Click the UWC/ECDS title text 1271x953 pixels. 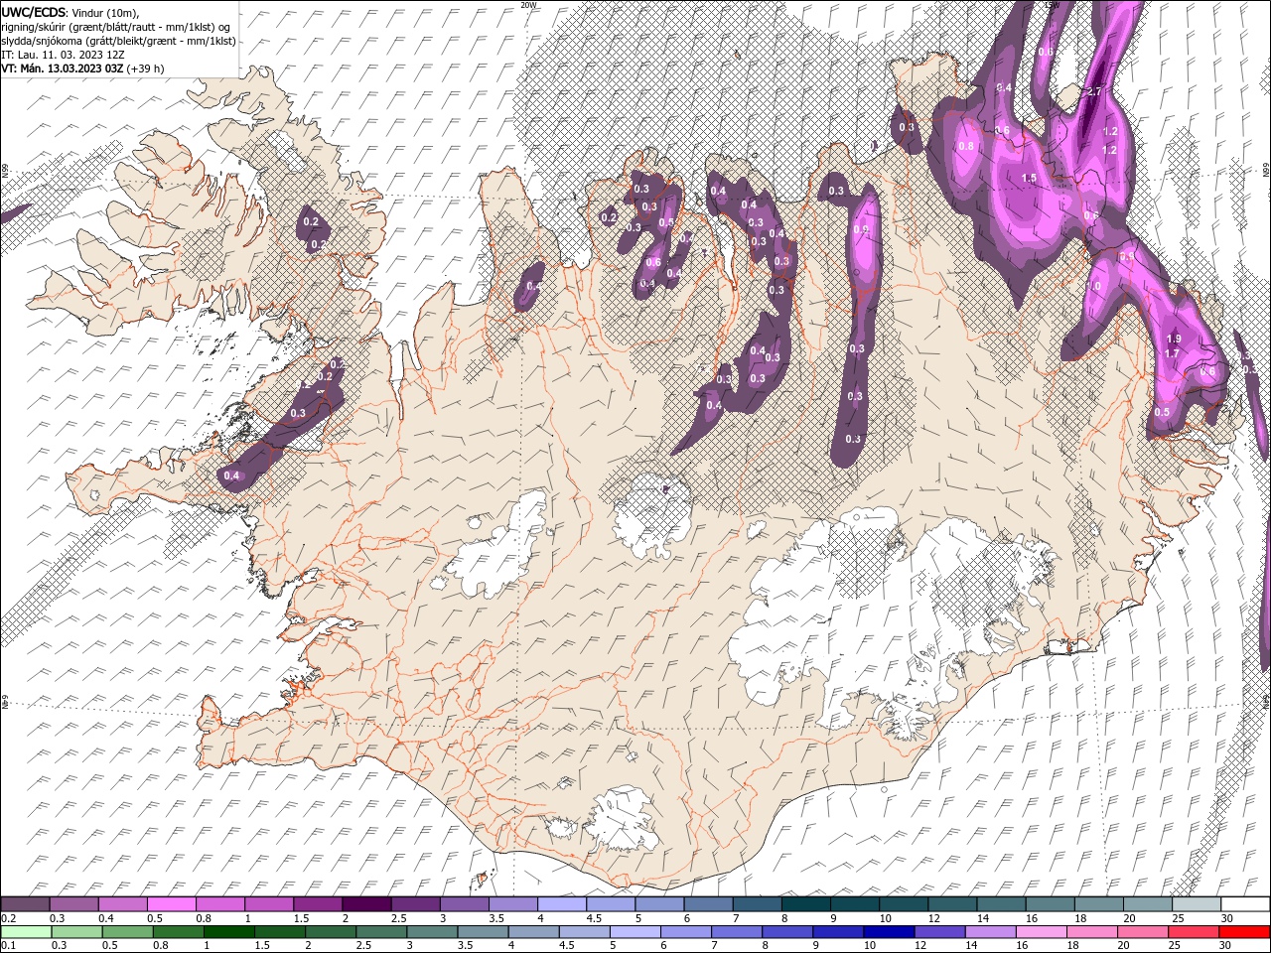(34, 12)
